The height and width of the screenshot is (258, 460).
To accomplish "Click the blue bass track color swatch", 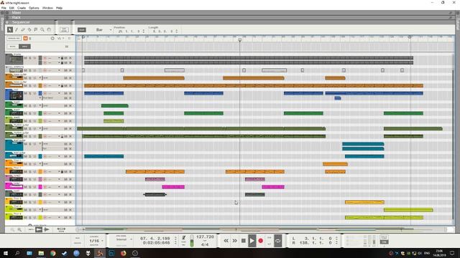I will pyautogui.click(x=40, y=93).
